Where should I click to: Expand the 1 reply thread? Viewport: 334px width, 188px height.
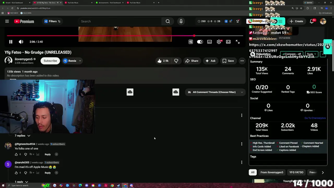(x=21, y=182)
